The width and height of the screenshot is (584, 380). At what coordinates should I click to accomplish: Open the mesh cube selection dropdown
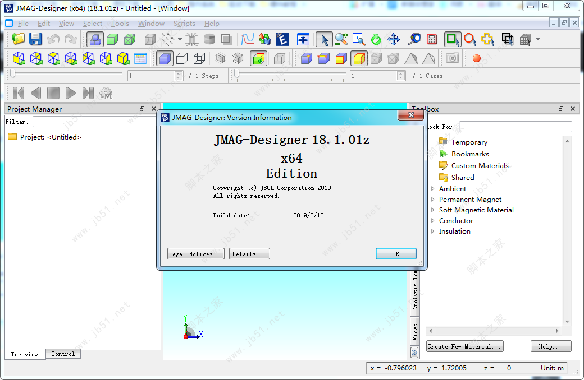pyautogui.click(x=537, y=39)
